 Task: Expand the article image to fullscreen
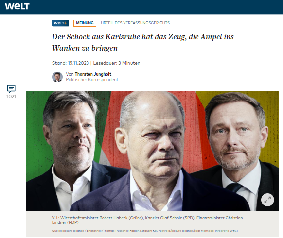267,200
